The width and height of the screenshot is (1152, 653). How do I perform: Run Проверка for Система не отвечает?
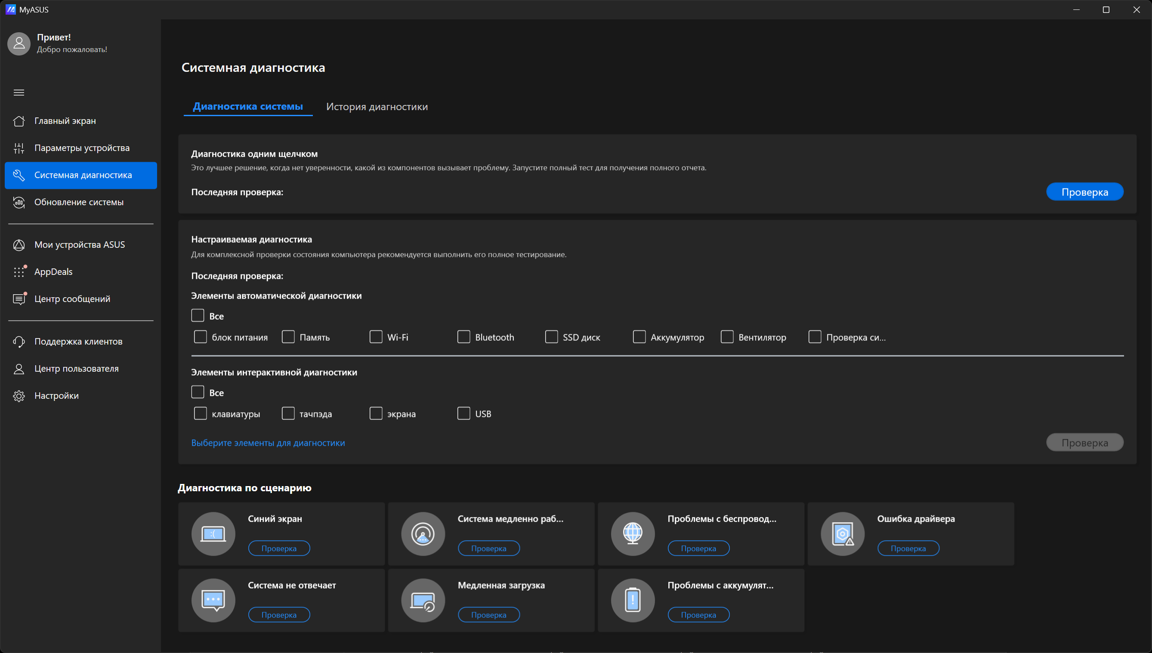click(279, 615)
